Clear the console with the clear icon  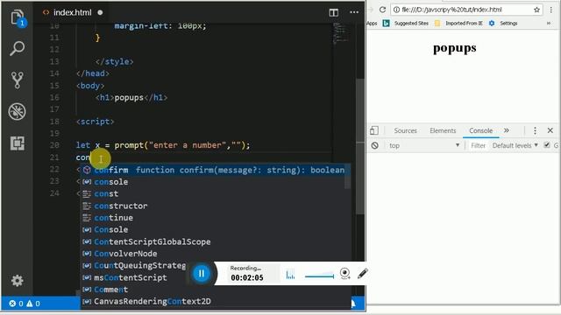click(374, 146)
